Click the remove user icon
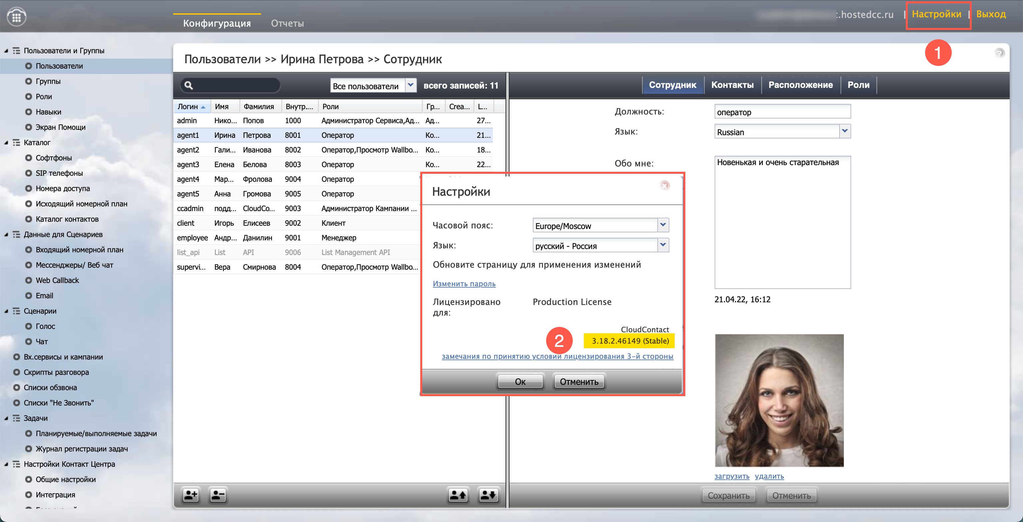 click(x=218, y=495)
